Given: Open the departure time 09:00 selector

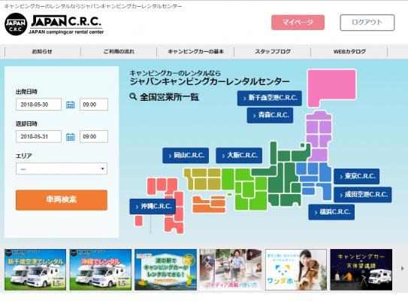Looking at the screenshot, I should point(94,105).
